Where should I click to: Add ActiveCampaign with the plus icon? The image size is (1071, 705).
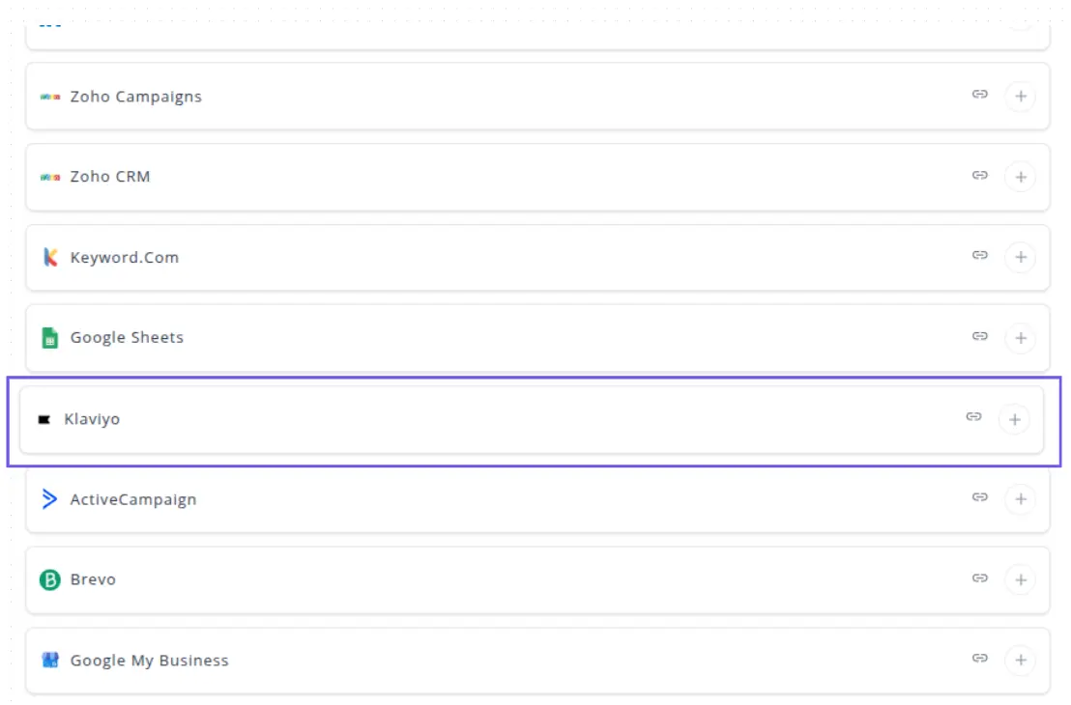coord(1020,499)
